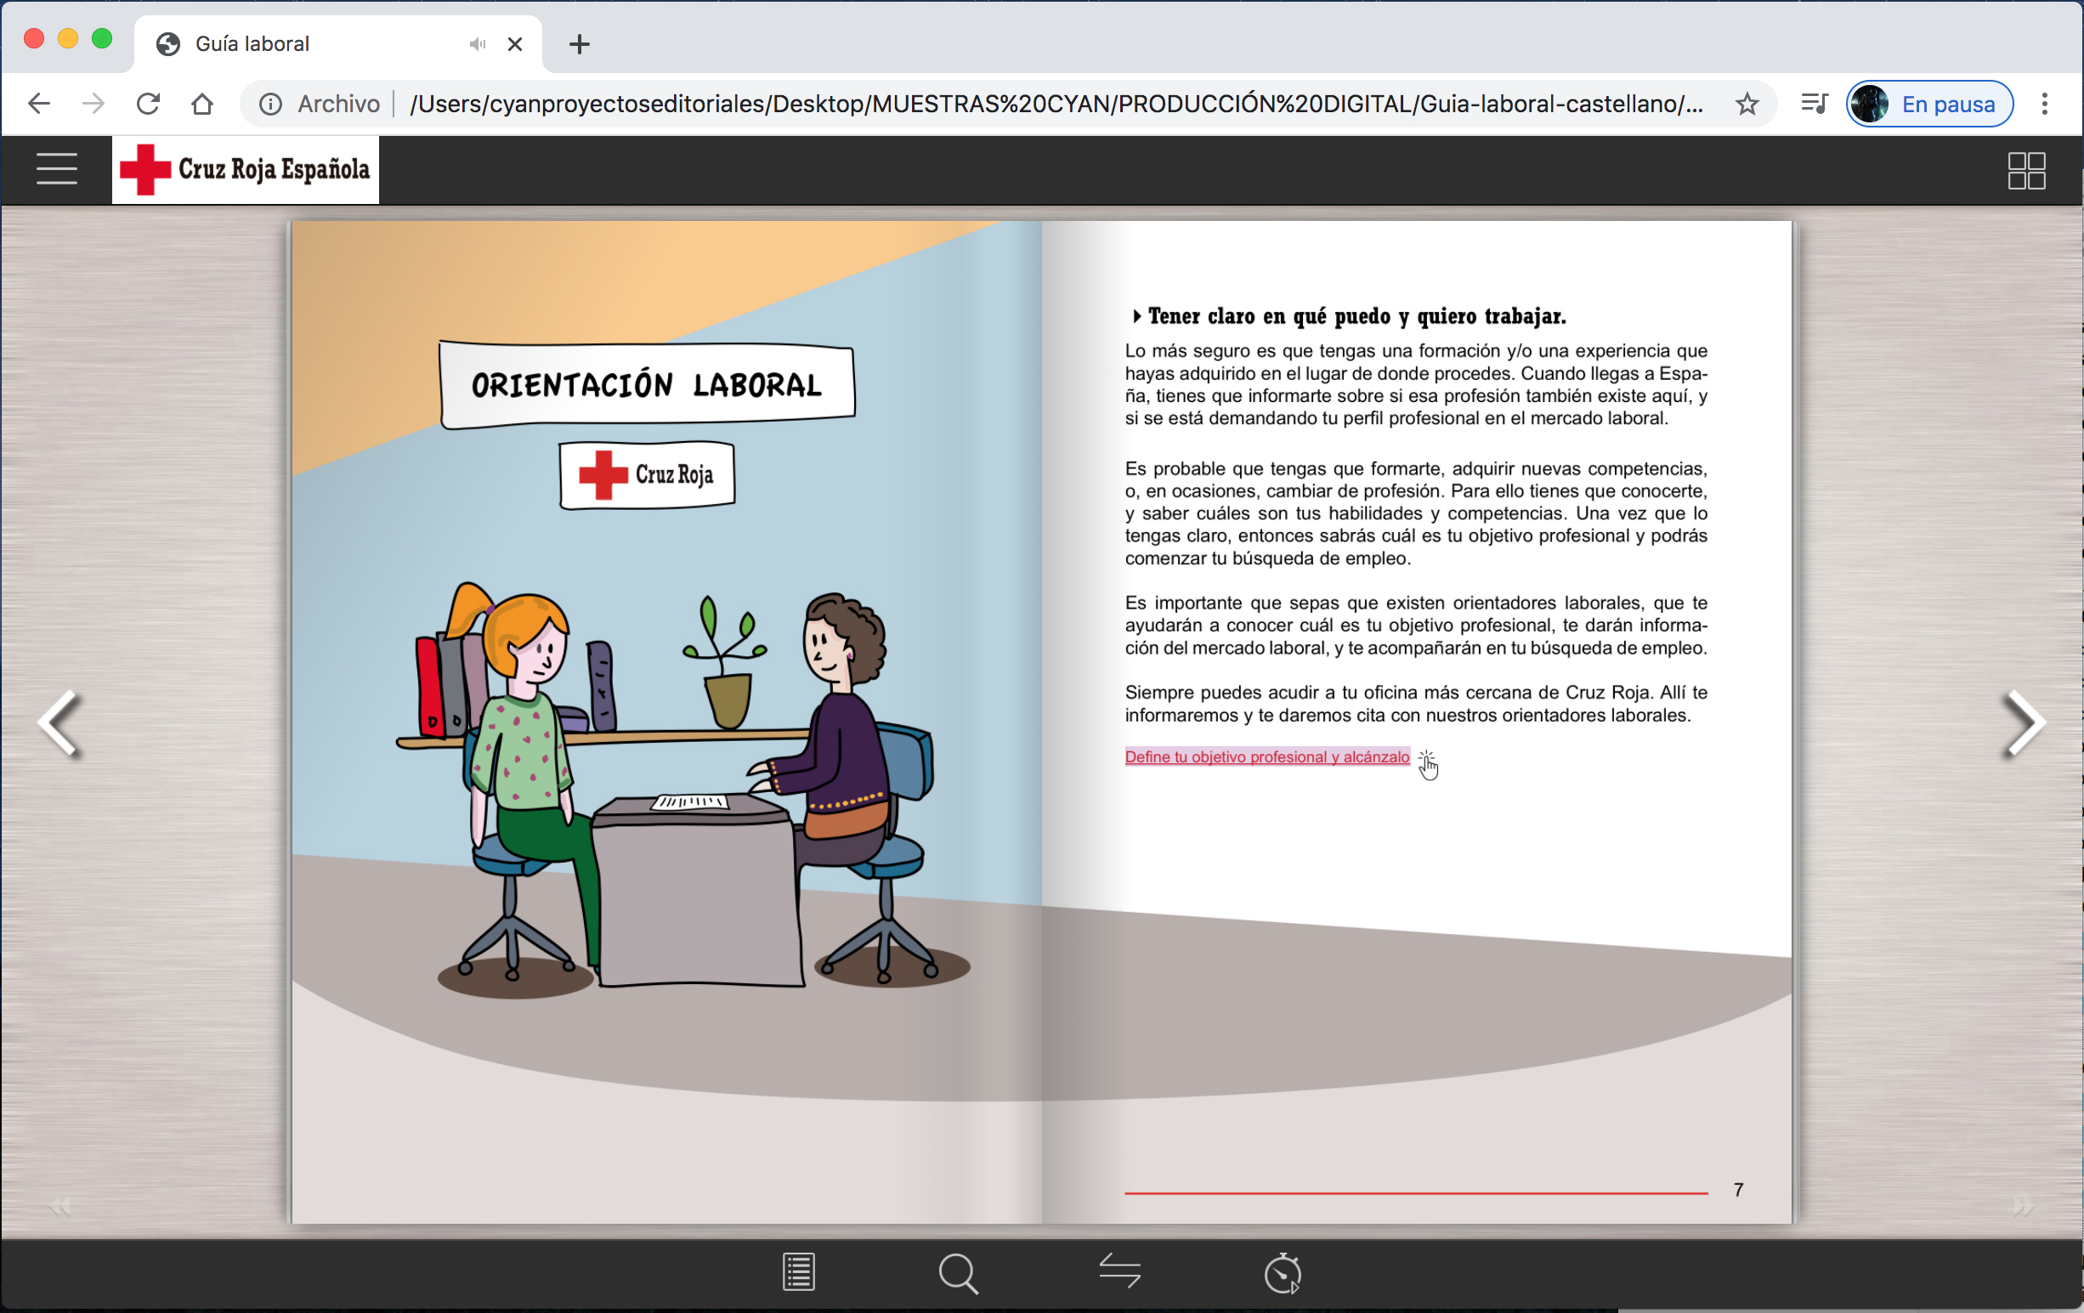Select the Guía laboral tab
The image size is (2084, 1313).
tap(338, 44)
